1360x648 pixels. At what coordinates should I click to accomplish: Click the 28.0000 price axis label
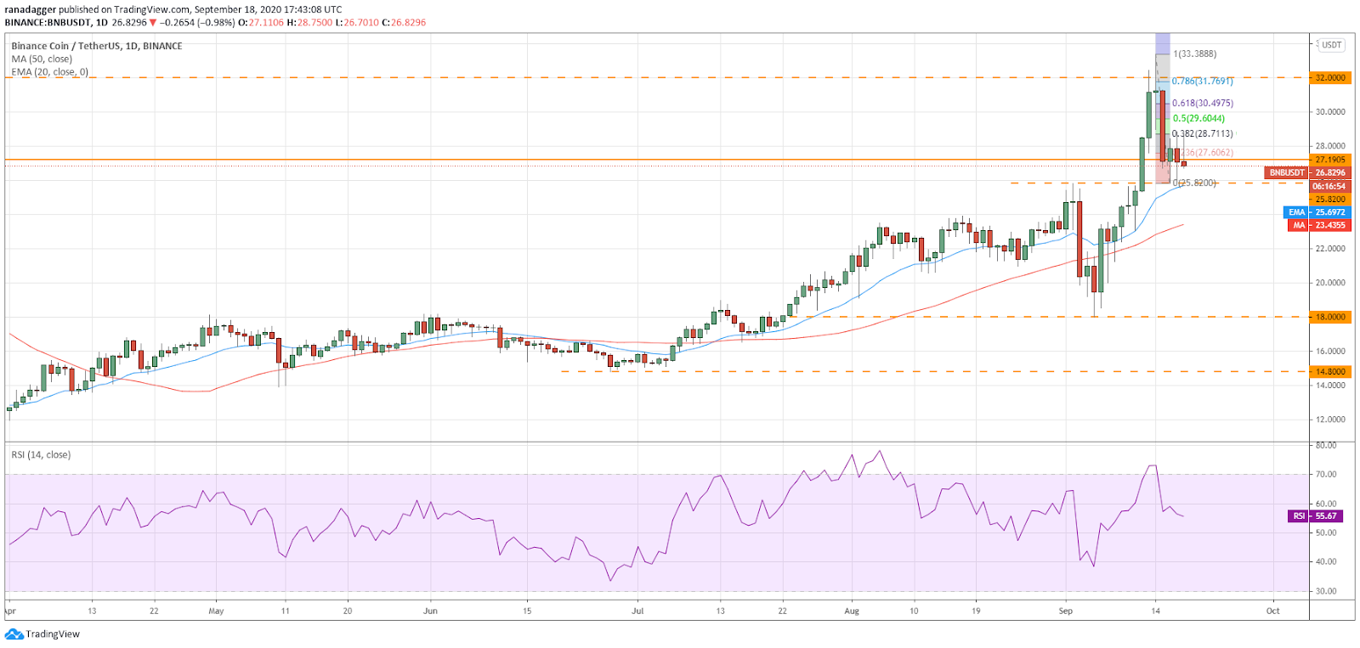tap(1330, 146)
